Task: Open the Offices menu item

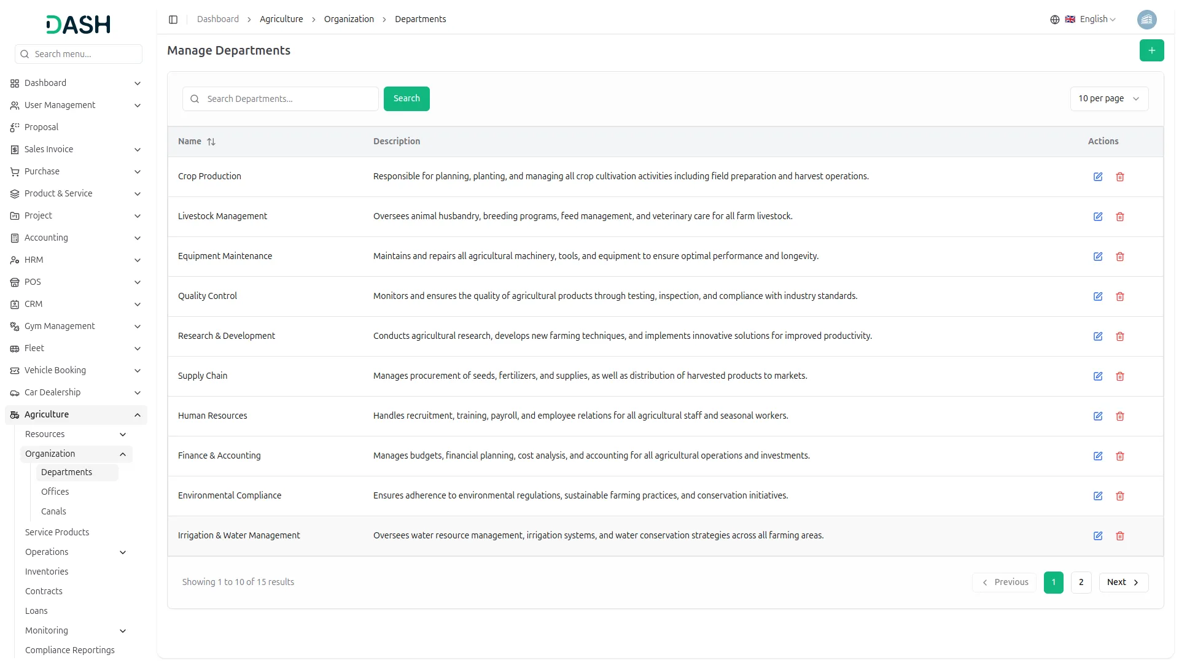Action: [55, 492]
